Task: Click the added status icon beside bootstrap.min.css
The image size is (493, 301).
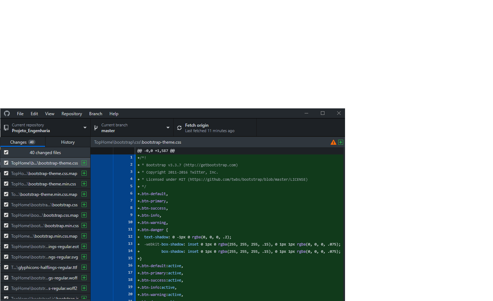Action: (83, 225)
